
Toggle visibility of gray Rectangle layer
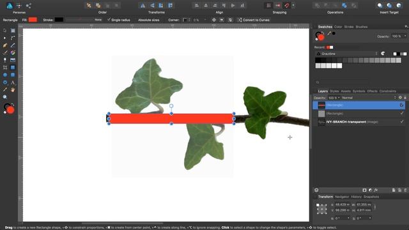[402, 113]
